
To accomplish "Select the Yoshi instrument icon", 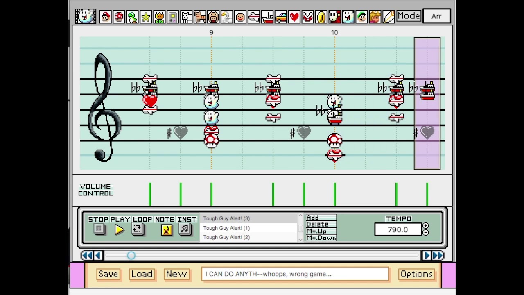I will (x=132, y=17).
